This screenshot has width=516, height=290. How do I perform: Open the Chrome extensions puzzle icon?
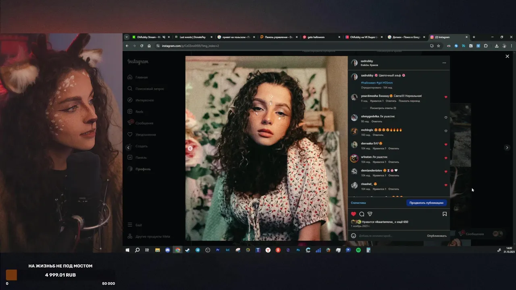(486, 46)
